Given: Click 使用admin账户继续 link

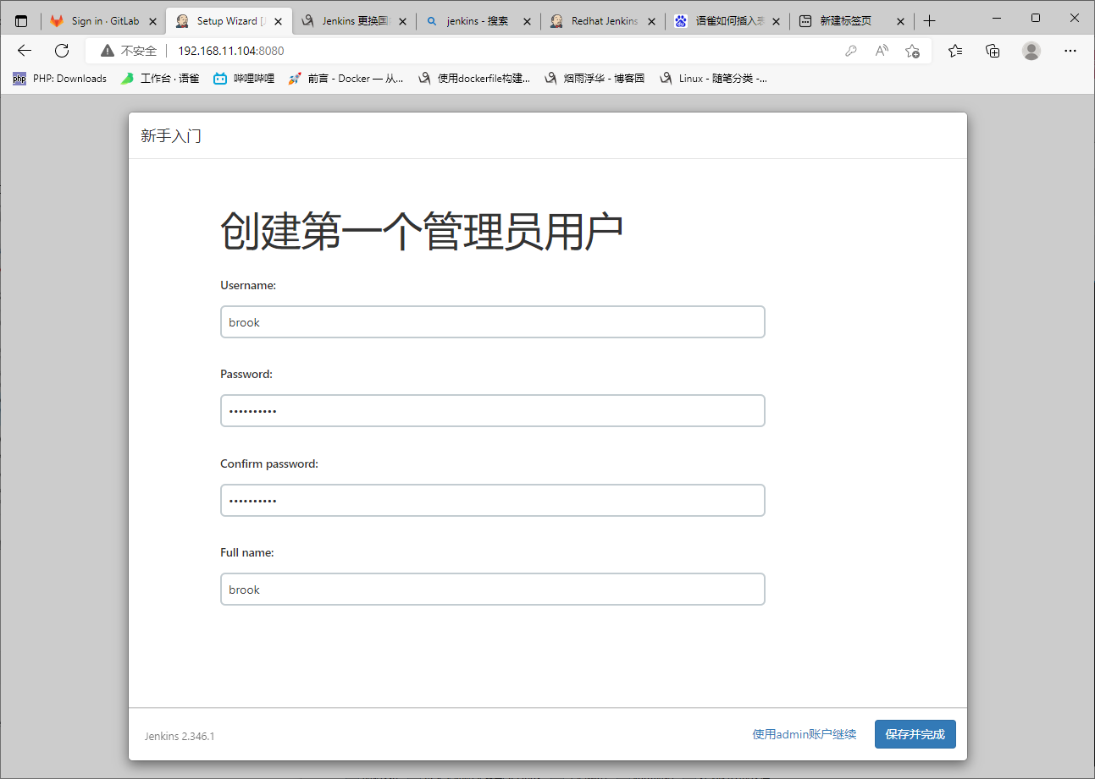Looking at the screenshot, I should (805, 734).
